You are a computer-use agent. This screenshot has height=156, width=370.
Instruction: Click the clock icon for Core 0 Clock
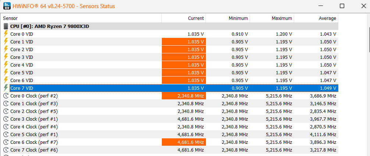(6, 96)
